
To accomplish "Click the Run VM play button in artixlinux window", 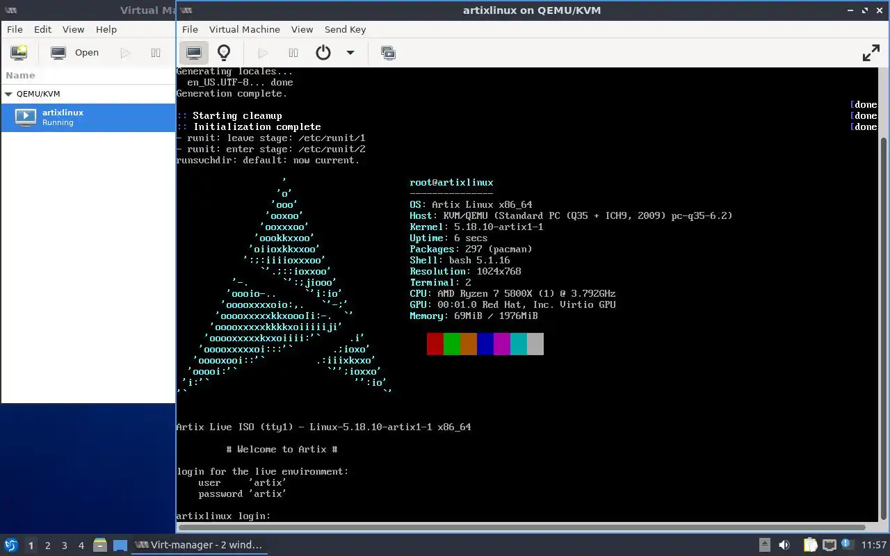I will click(263, 53).
